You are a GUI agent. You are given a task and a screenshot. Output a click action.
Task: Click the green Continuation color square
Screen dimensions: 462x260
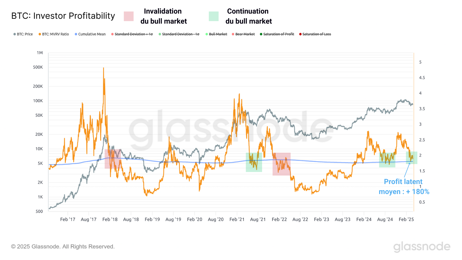tap(214, 16)
